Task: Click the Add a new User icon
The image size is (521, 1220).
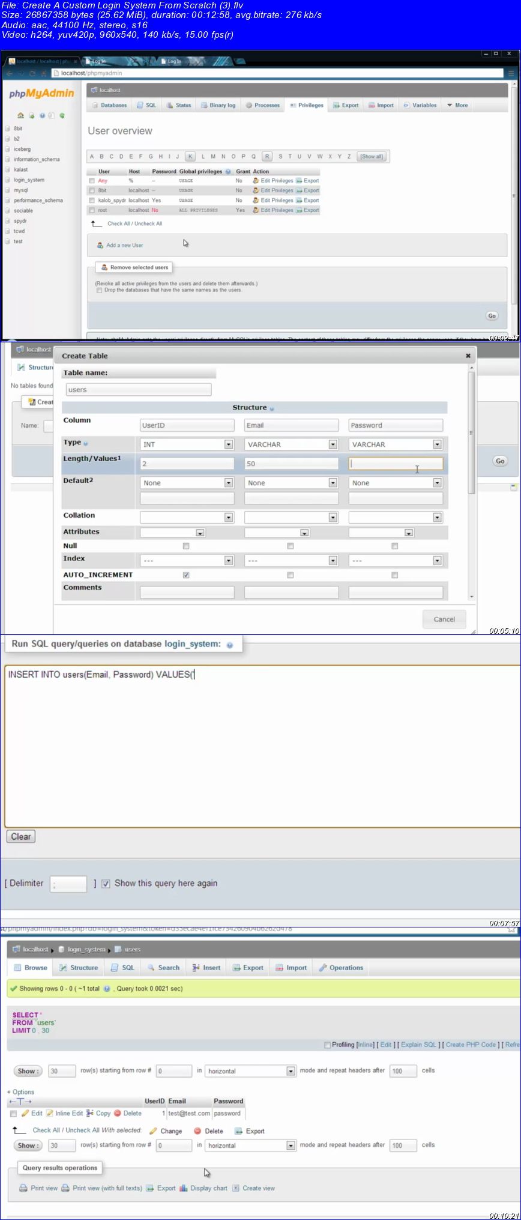Action: click(100, 245)
